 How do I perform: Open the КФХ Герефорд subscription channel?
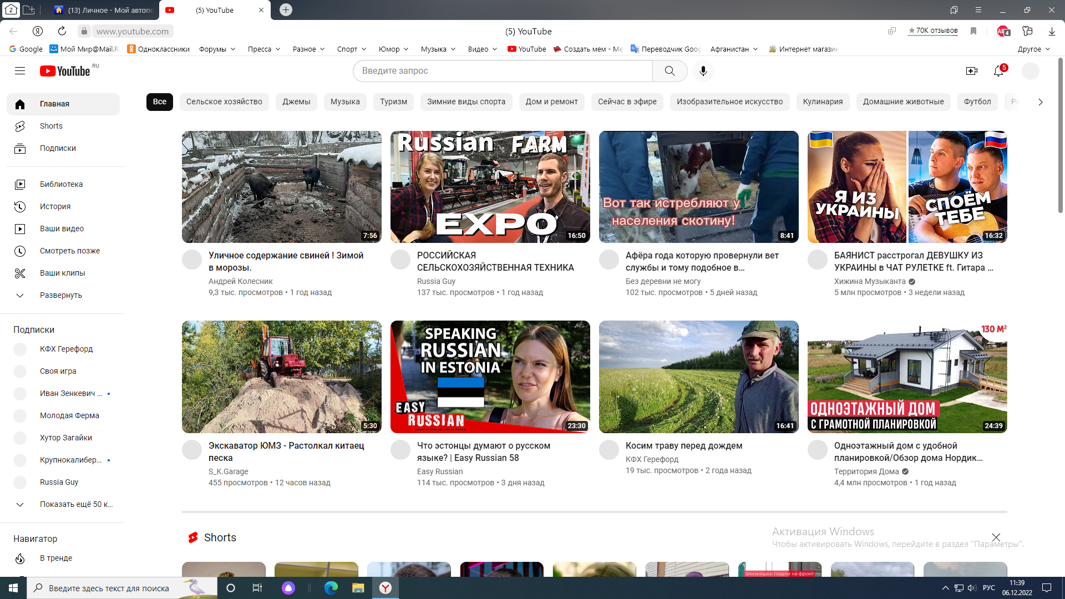tap(66, 349)
